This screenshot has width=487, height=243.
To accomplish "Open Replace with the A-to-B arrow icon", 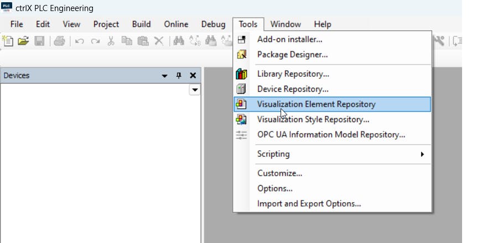I will [x=195, y=41].
